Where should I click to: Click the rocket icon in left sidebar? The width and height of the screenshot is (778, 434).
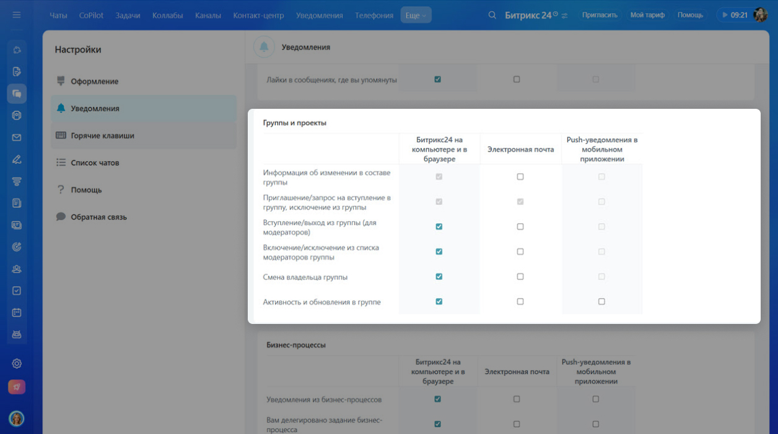17,387
